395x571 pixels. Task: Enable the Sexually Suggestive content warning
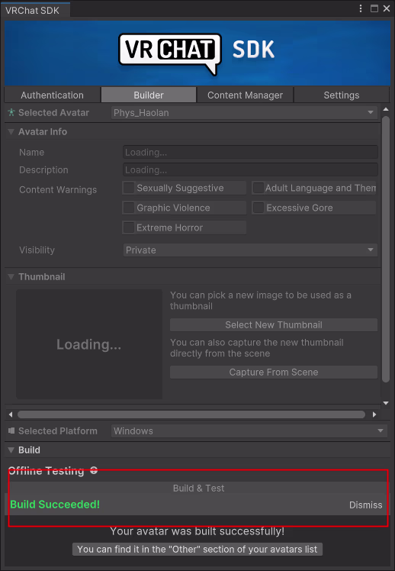pyautogui.click(x=129, y=188)
